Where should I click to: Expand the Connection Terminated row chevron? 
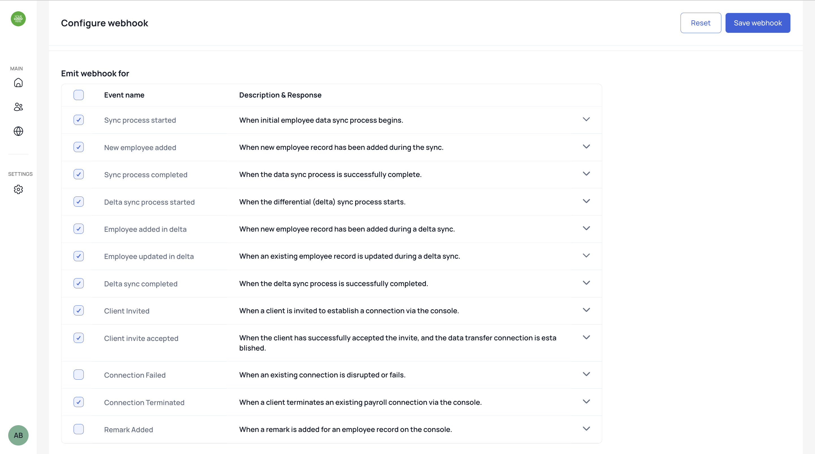[586, 401]
